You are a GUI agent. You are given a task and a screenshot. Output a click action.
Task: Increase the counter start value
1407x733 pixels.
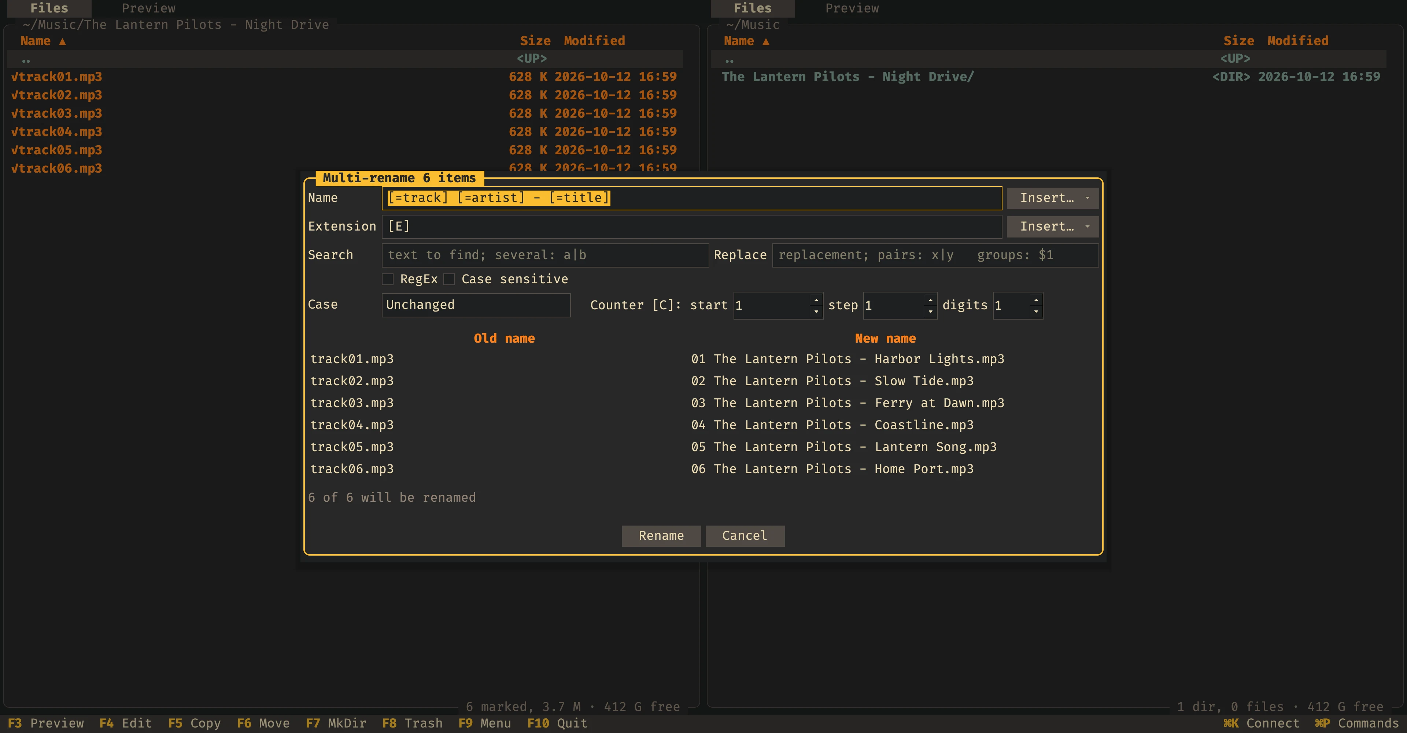[816, 300]
